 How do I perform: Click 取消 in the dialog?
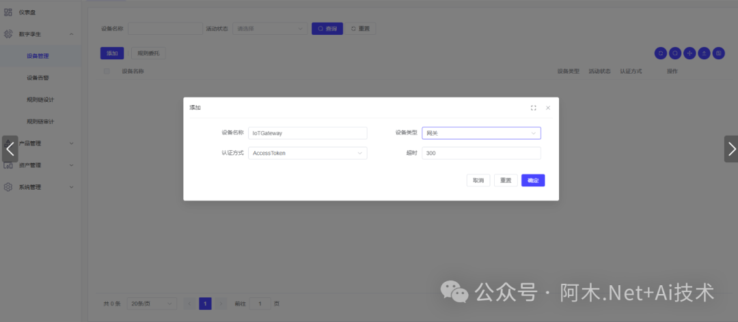pos(478,181)
